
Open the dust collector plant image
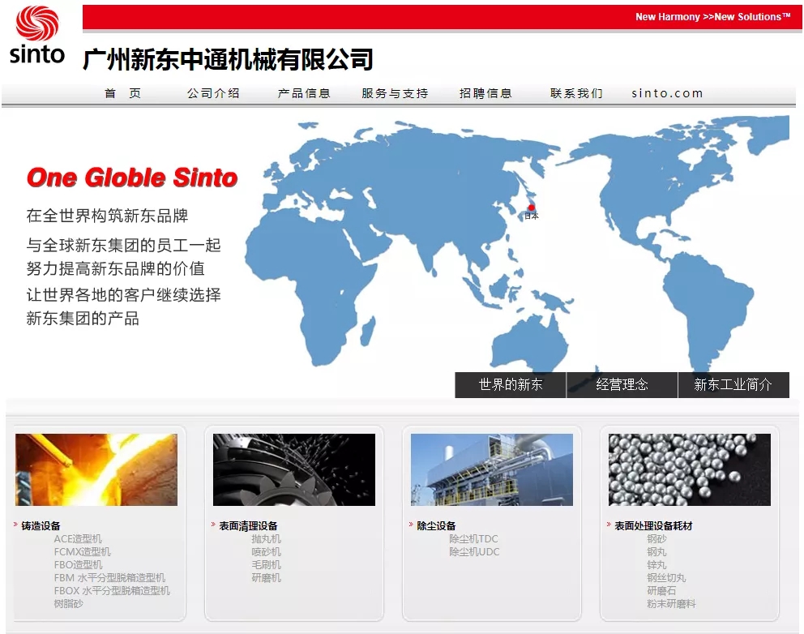pos(492,469)
